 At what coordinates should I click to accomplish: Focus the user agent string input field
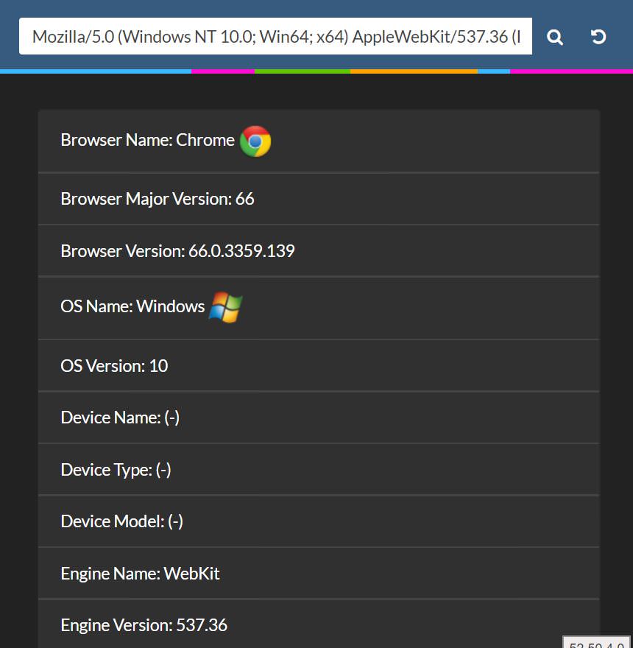pyautogui.click(x=275, y=36)
